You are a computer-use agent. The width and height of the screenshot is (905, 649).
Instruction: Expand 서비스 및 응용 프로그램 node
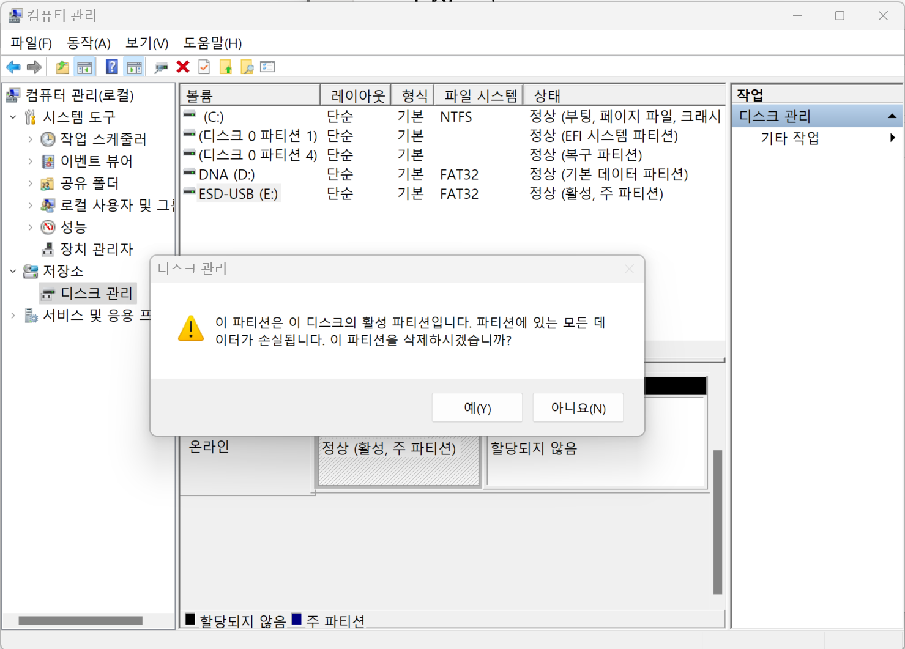click(13, 315)
